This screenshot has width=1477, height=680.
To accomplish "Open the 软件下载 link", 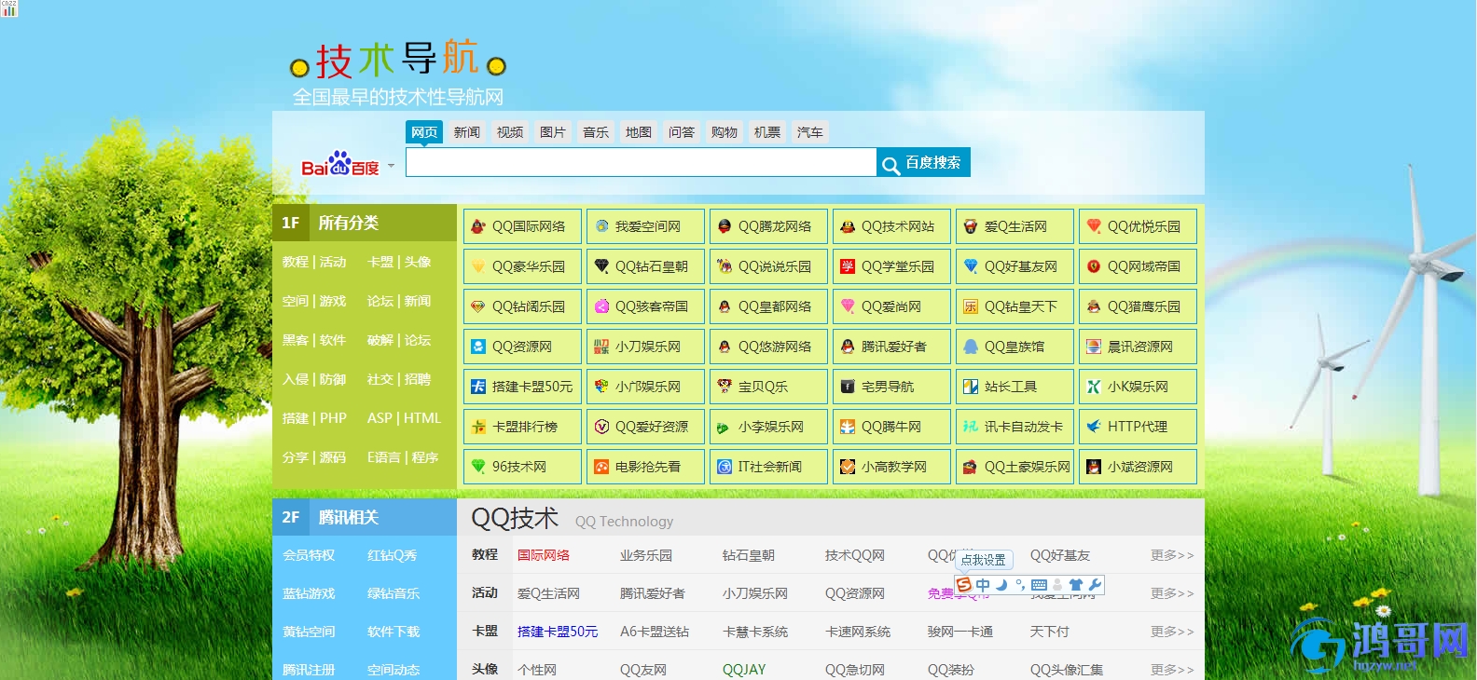I will tap(393, 632).
